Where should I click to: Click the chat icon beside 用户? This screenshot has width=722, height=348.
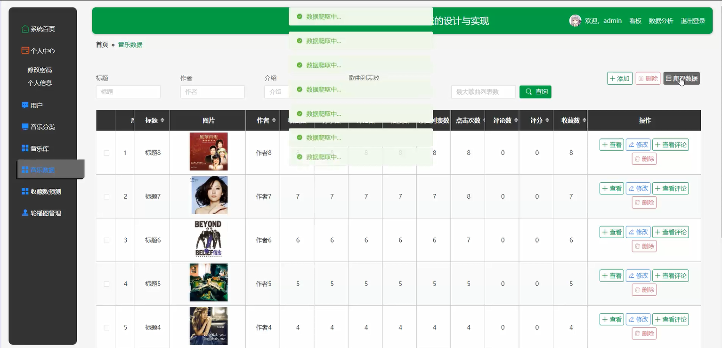point(25,105)
